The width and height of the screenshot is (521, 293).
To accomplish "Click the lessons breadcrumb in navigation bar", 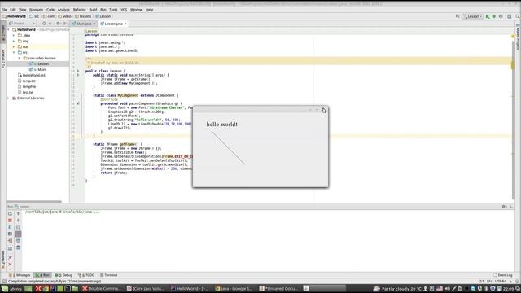I will pos(83,16).
